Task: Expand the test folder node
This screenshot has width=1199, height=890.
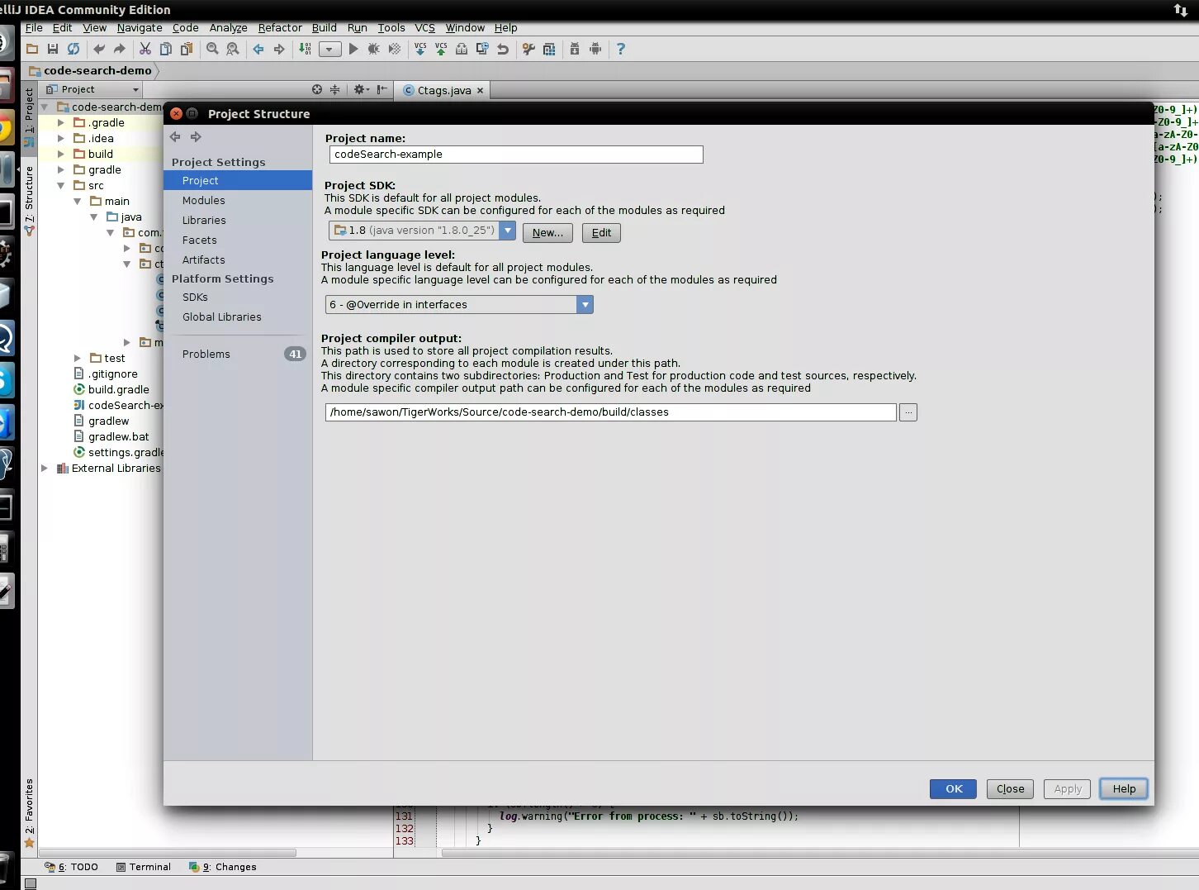Action: 78,358
